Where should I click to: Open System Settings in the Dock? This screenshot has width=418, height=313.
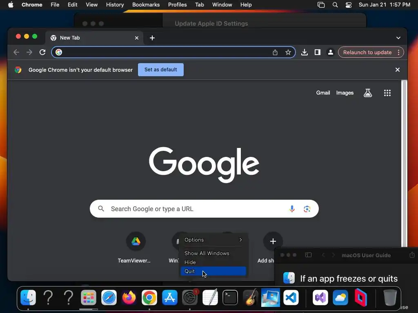pos(190,297)
